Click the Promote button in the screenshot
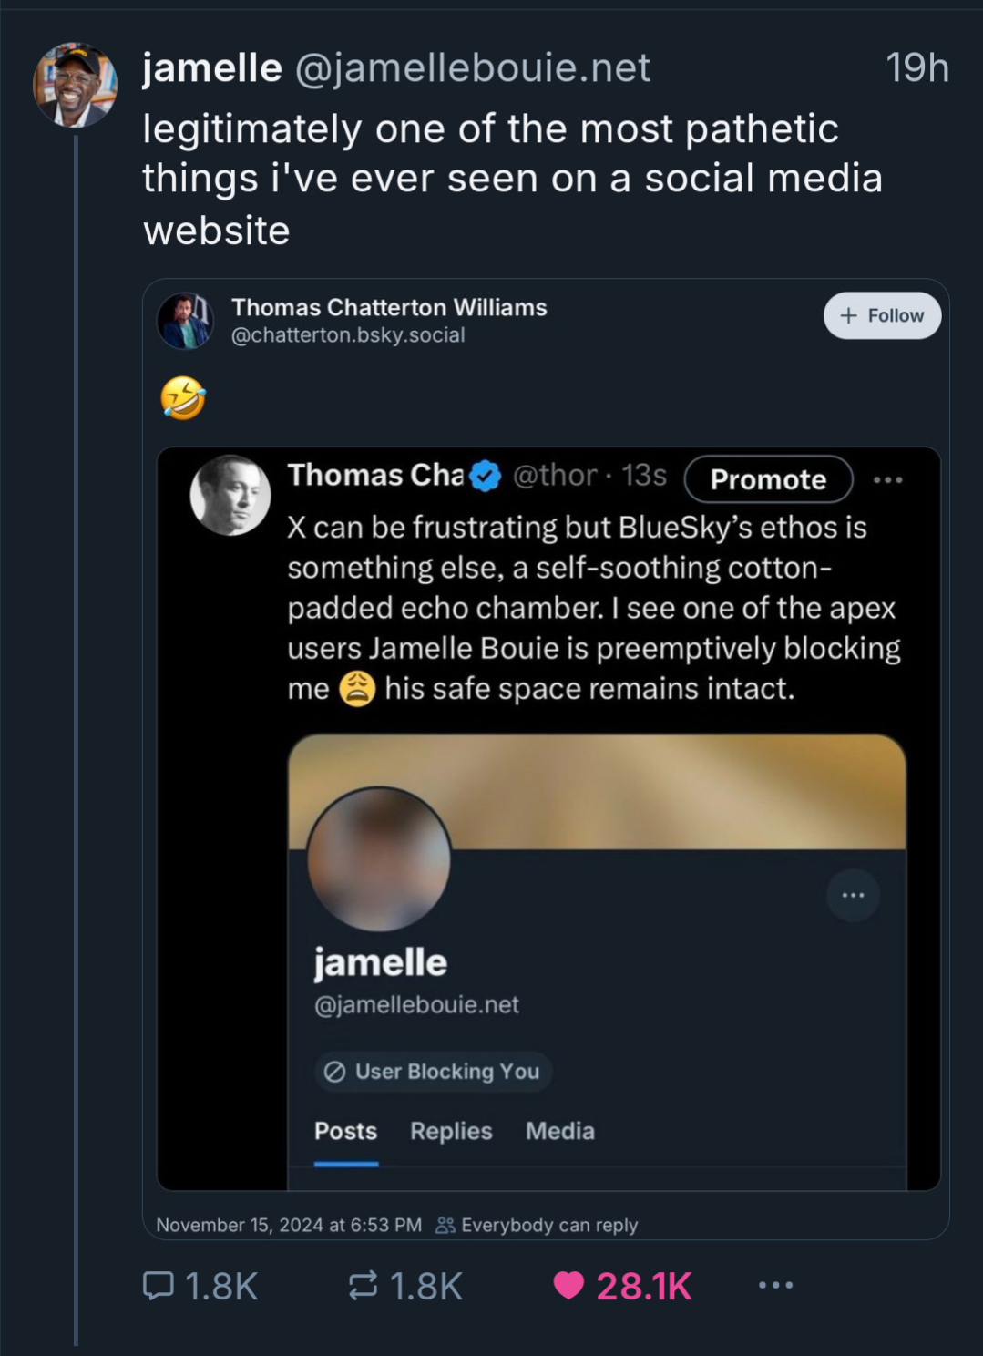Screen dimensions: 983x1356 click(x=768, y=479)
